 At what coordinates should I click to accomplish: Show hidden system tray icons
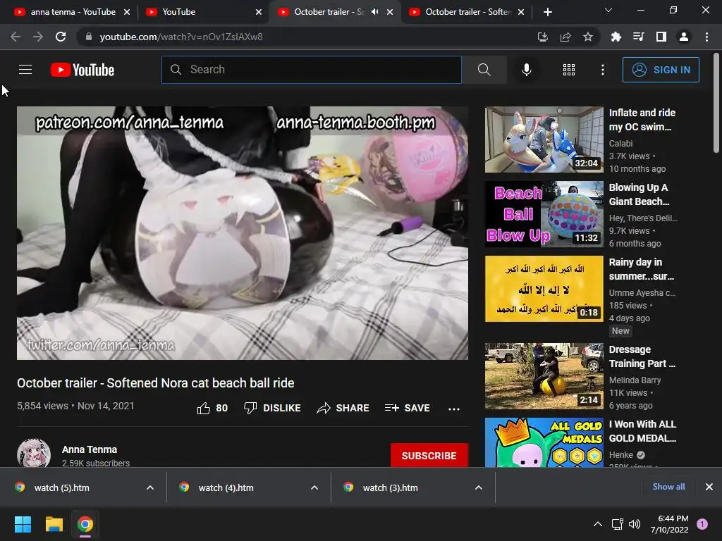point(598,524)
